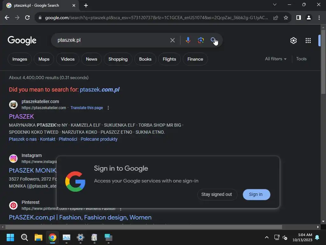Open PtASZEK.com.pl Pinterest result title

(80, 217)
